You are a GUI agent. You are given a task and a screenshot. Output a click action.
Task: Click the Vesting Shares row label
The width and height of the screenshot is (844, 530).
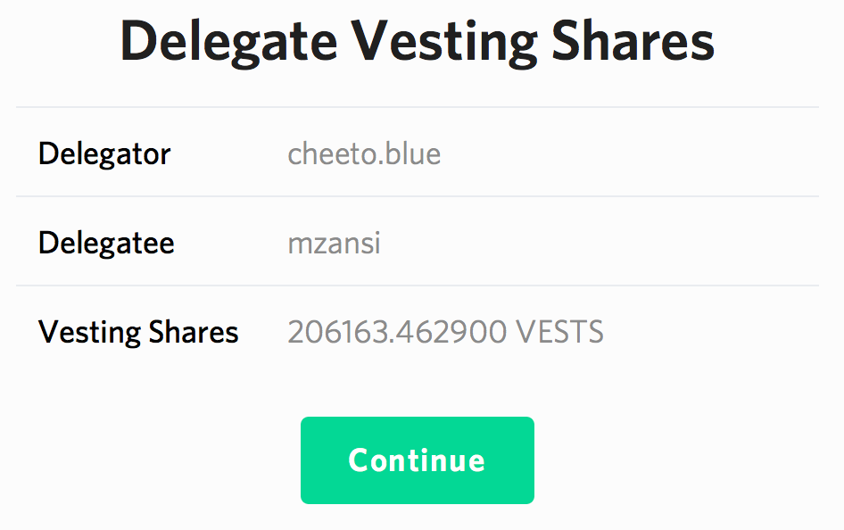(138, 332)
